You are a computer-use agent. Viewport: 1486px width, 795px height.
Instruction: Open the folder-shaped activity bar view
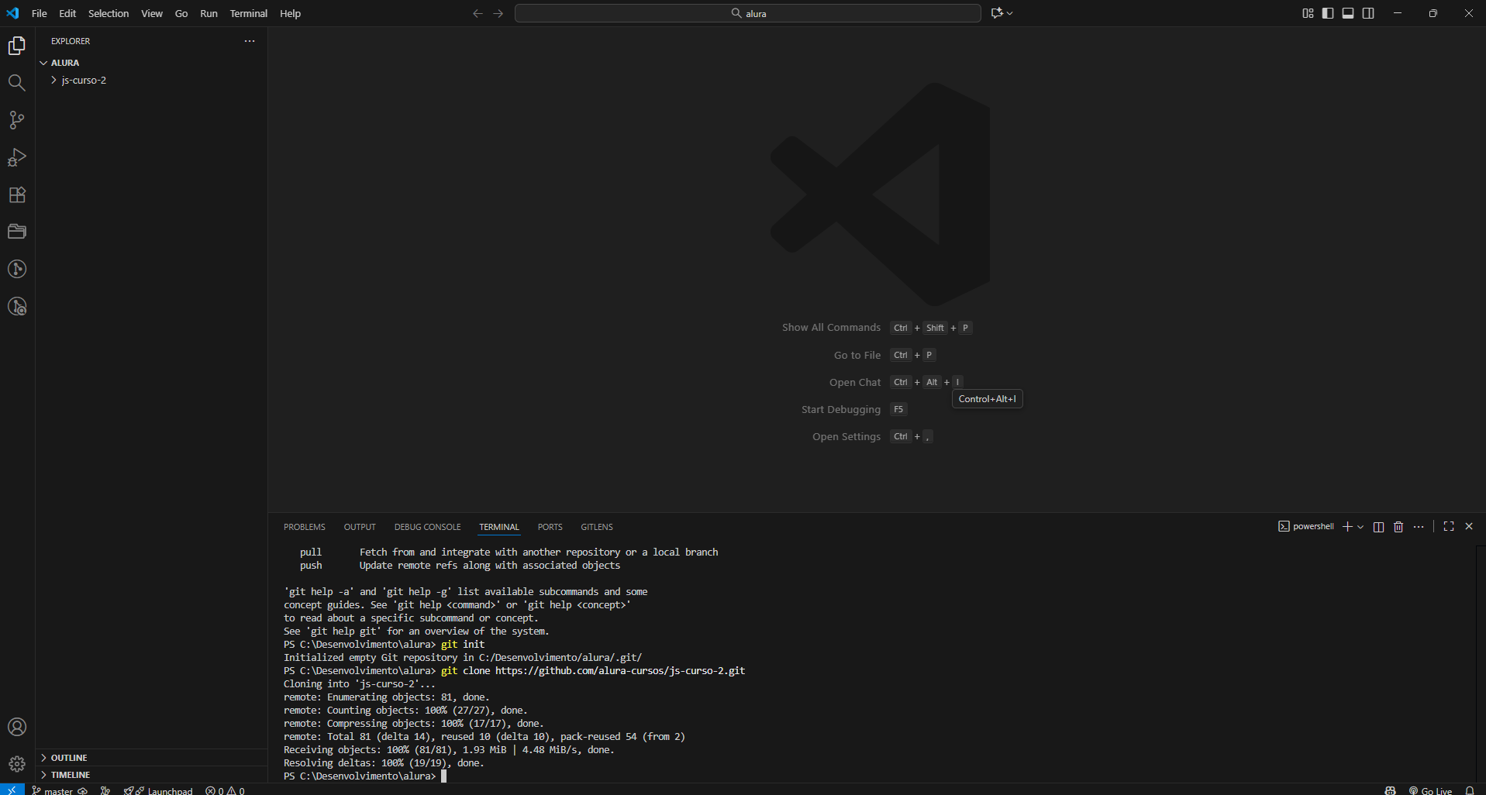17,232
